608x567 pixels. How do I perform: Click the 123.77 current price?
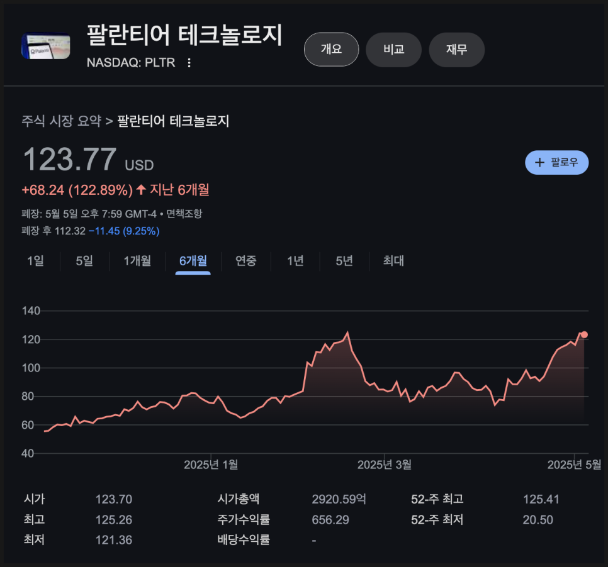[70, 159]
